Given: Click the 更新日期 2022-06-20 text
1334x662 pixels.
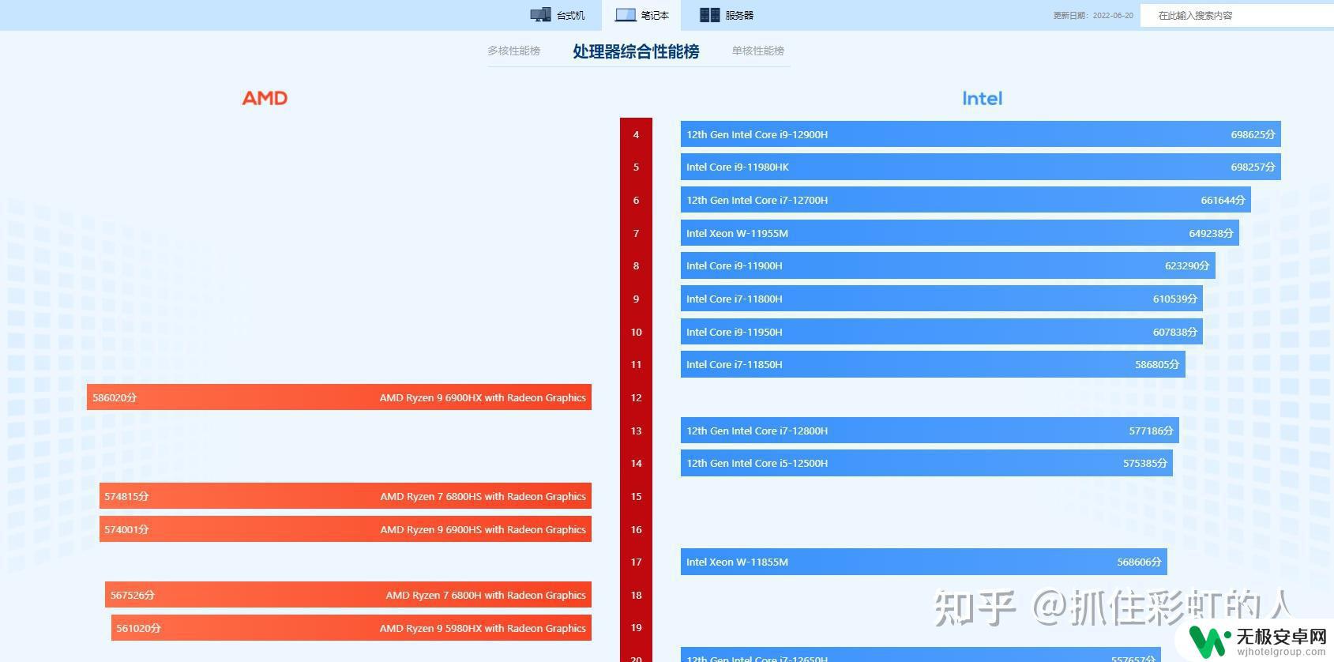Looking at the screenshot, I should pyautogui.click(x=1093, y=15).
